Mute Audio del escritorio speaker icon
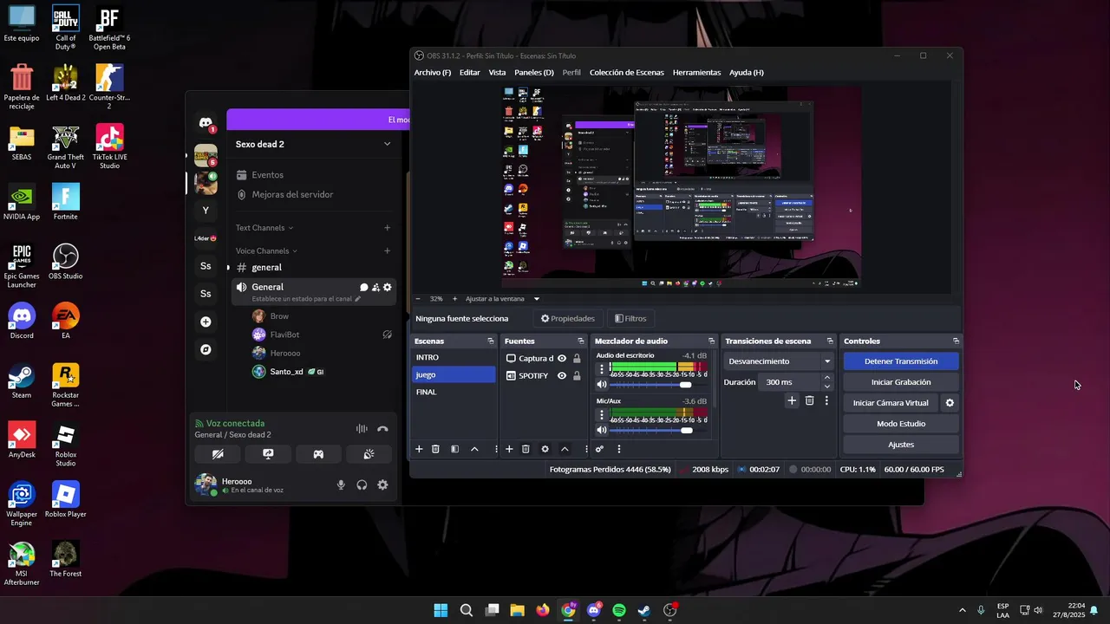This screenshot has width=1110, height=624. (x=602, y=384)
